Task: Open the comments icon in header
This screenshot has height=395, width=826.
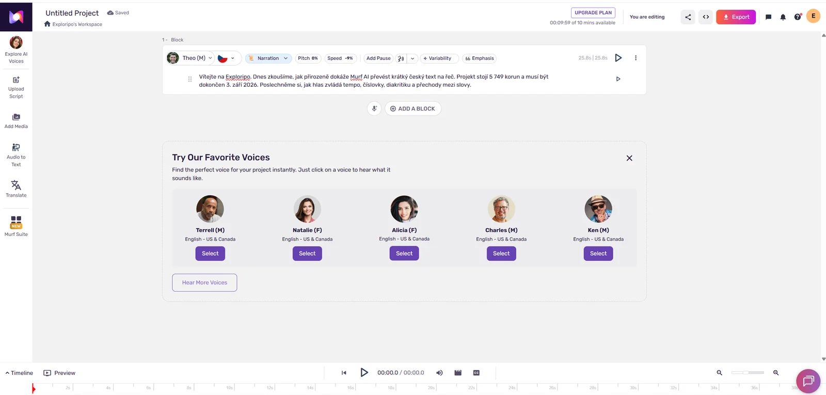Action: pyautogui.click(x=768, y=17)
